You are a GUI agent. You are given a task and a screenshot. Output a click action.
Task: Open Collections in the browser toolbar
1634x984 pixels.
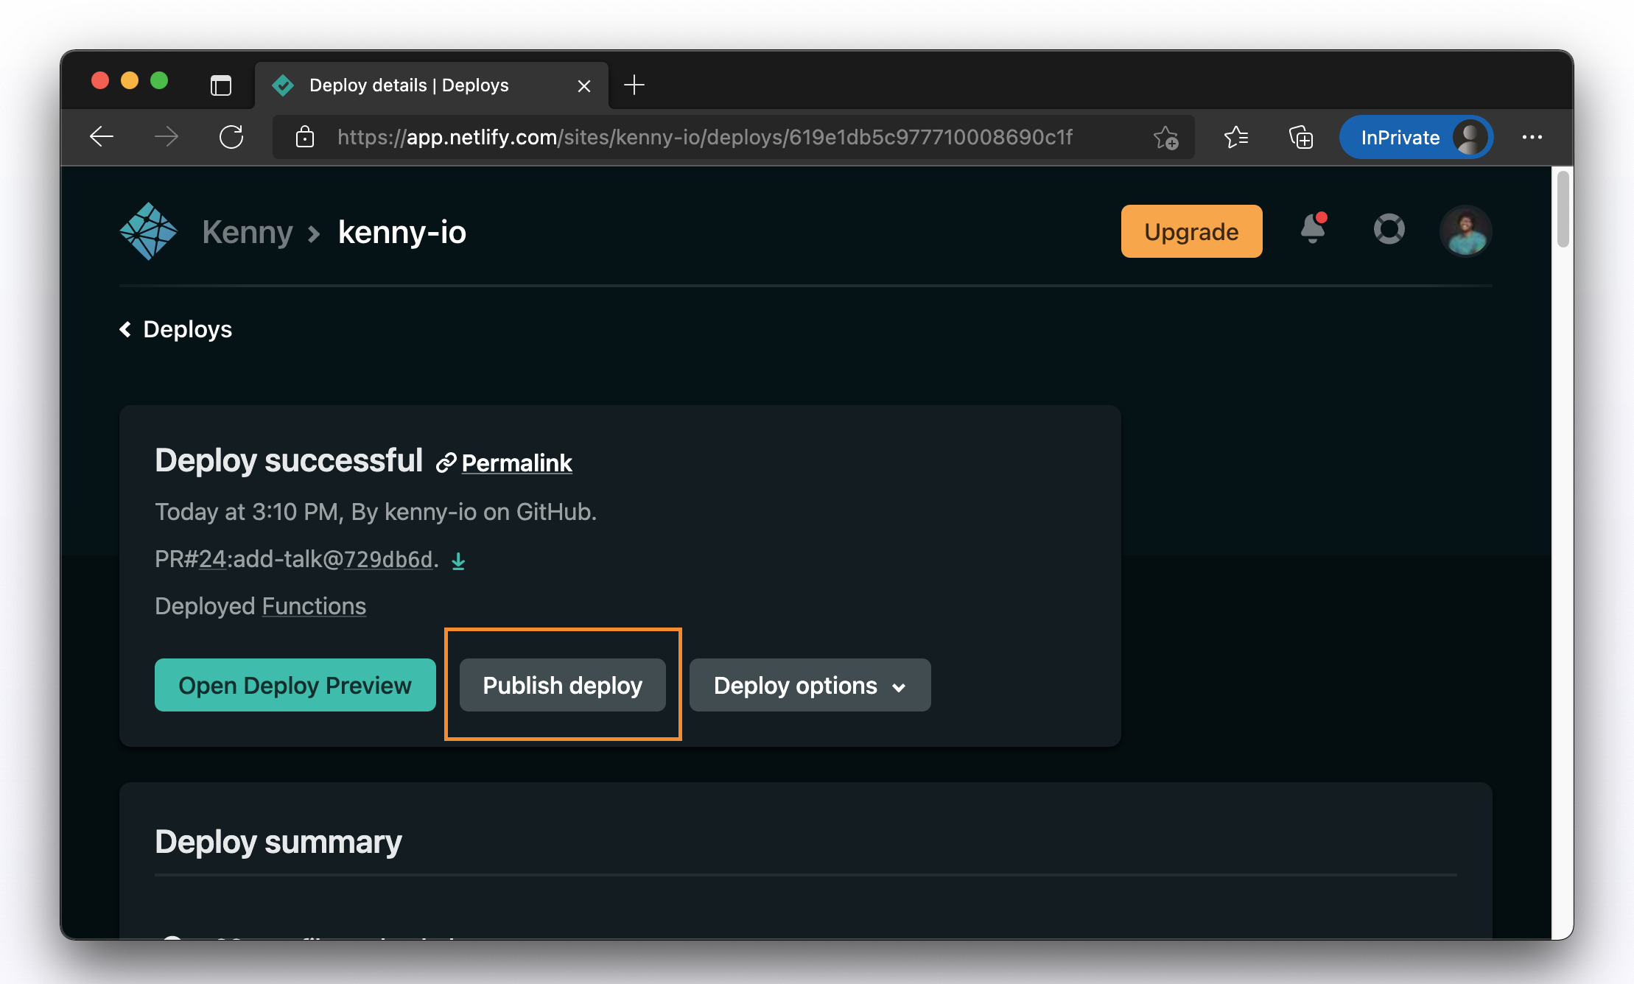[x=1301, y=137]
